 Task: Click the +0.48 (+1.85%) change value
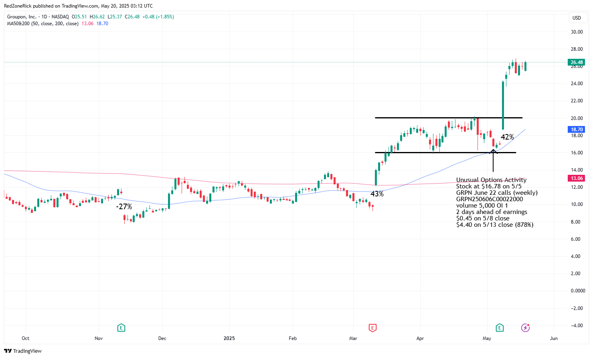click(x=158, y=17)
